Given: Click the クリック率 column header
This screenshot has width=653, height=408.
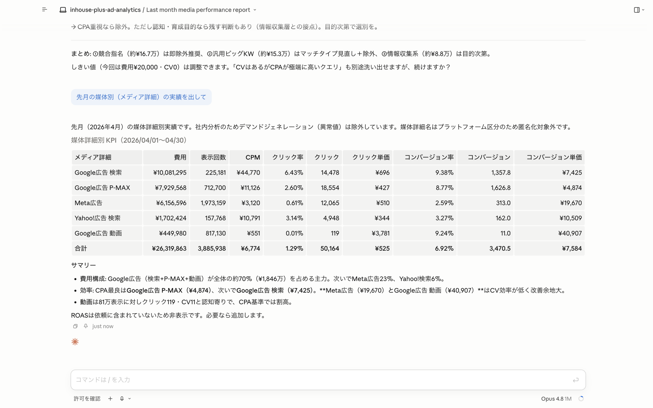Looking at the screenshot, I should [x=285, y=157].
